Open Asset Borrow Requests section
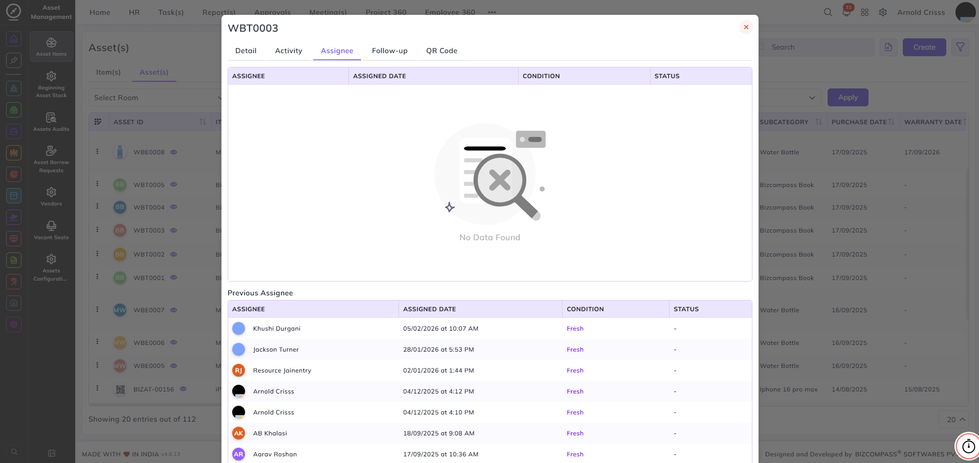This screenshot has width=979, height=463. [51, 159]
